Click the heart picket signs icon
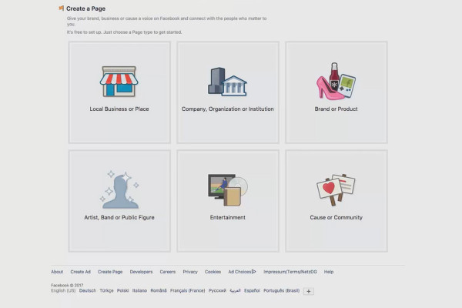The width and height of the screenshot is (462, 308). click(336, 189)
